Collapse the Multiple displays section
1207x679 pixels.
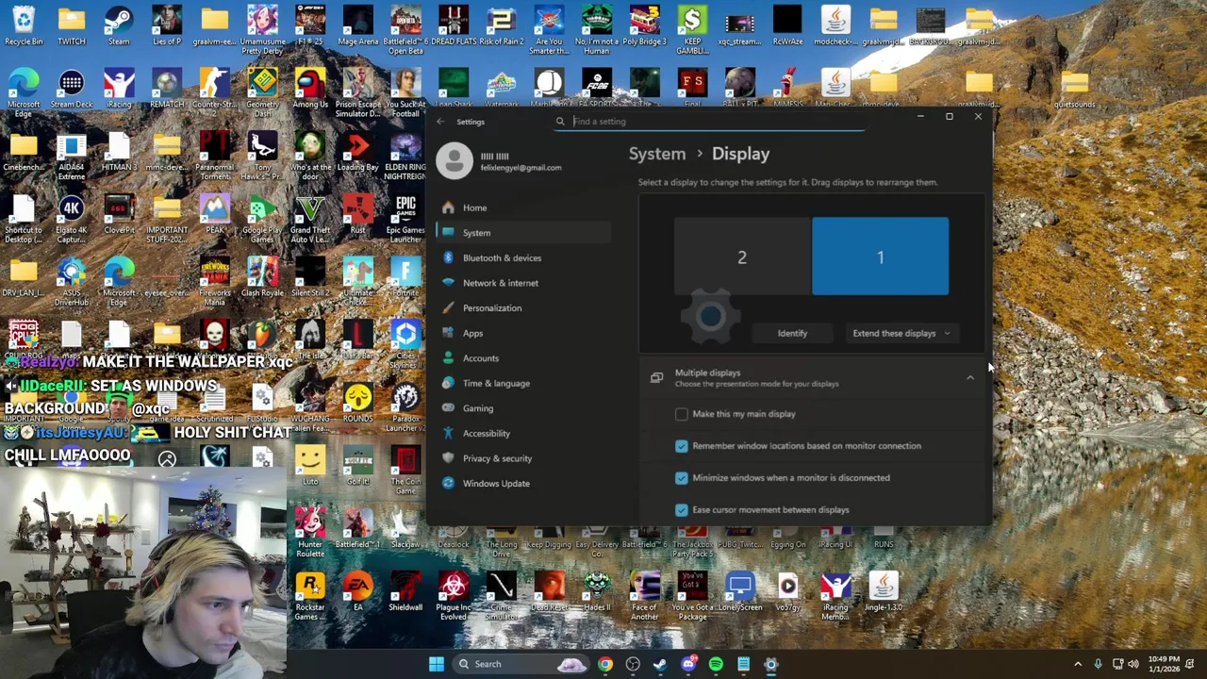[969, 377]
